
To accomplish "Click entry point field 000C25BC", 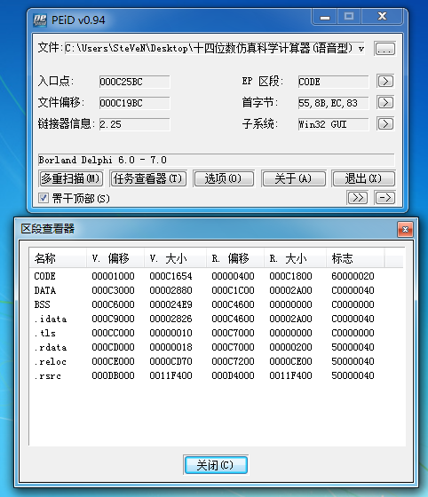I will coord(134,82).
